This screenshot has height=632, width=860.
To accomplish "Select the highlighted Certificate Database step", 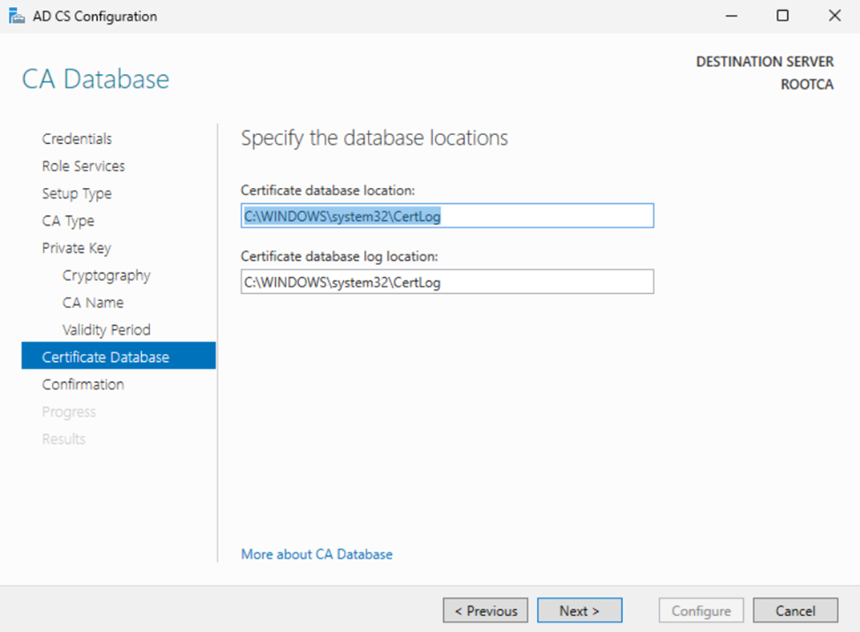I will (x=106, y=357).
